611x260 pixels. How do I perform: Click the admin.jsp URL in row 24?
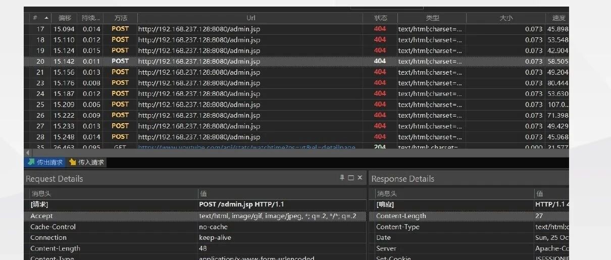pyautogui.click(x=199, y=93)
